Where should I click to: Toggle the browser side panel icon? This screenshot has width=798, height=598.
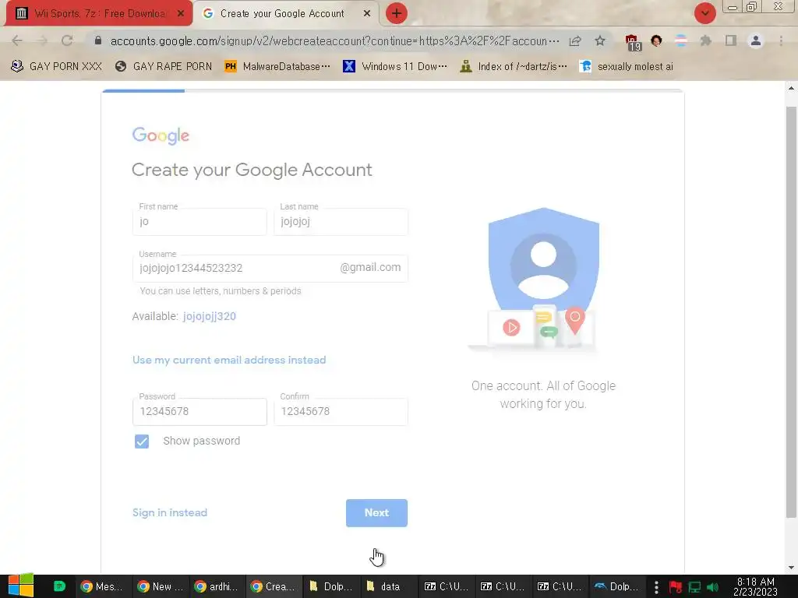731,40
